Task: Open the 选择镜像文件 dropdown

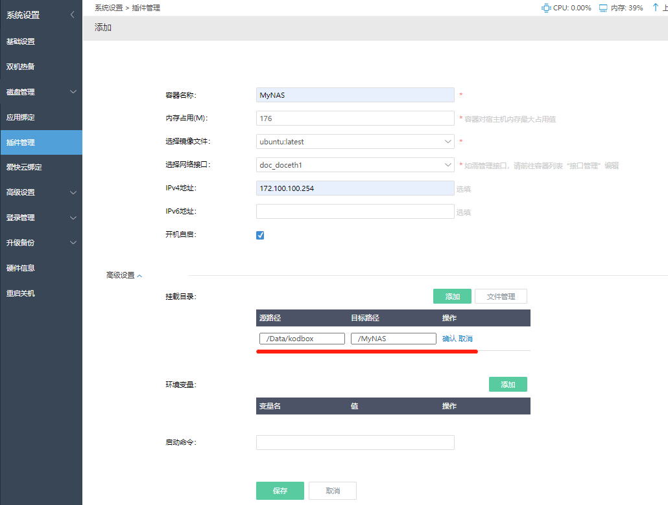Action: coord(355,142)
